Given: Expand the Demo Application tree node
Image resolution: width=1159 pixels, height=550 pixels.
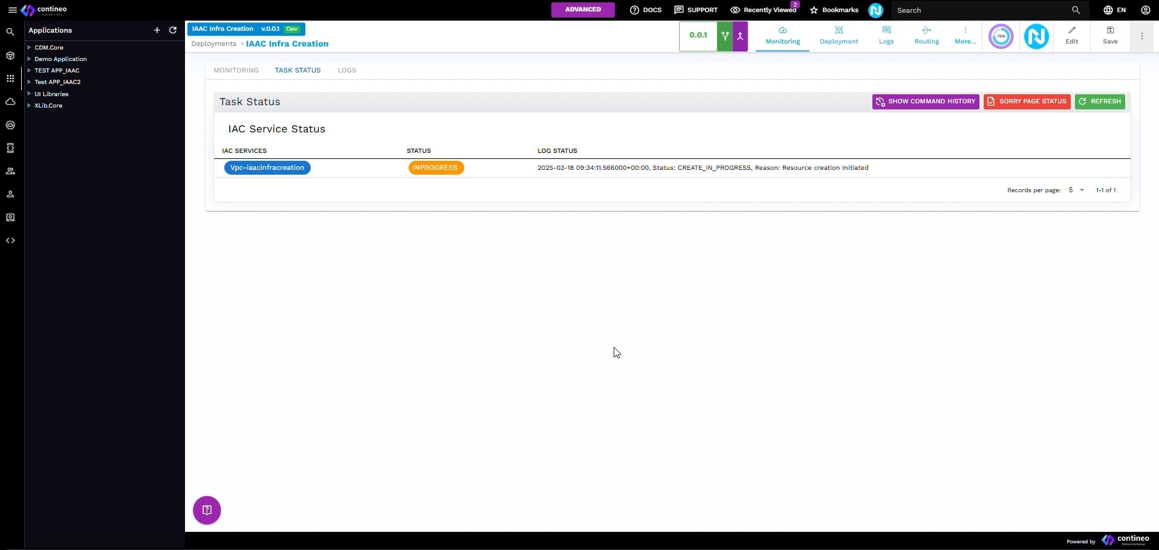Looking at the screenshot, I should (29, 59).
